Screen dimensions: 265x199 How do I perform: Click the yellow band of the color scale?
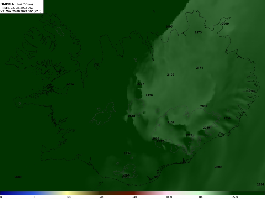(x=68, y=193)
